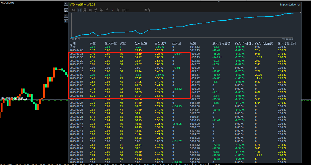The width and height of the screenshot is (311, 165).
Task: Show the 季 quarterly statistics tab
Action: pos(96,10)
